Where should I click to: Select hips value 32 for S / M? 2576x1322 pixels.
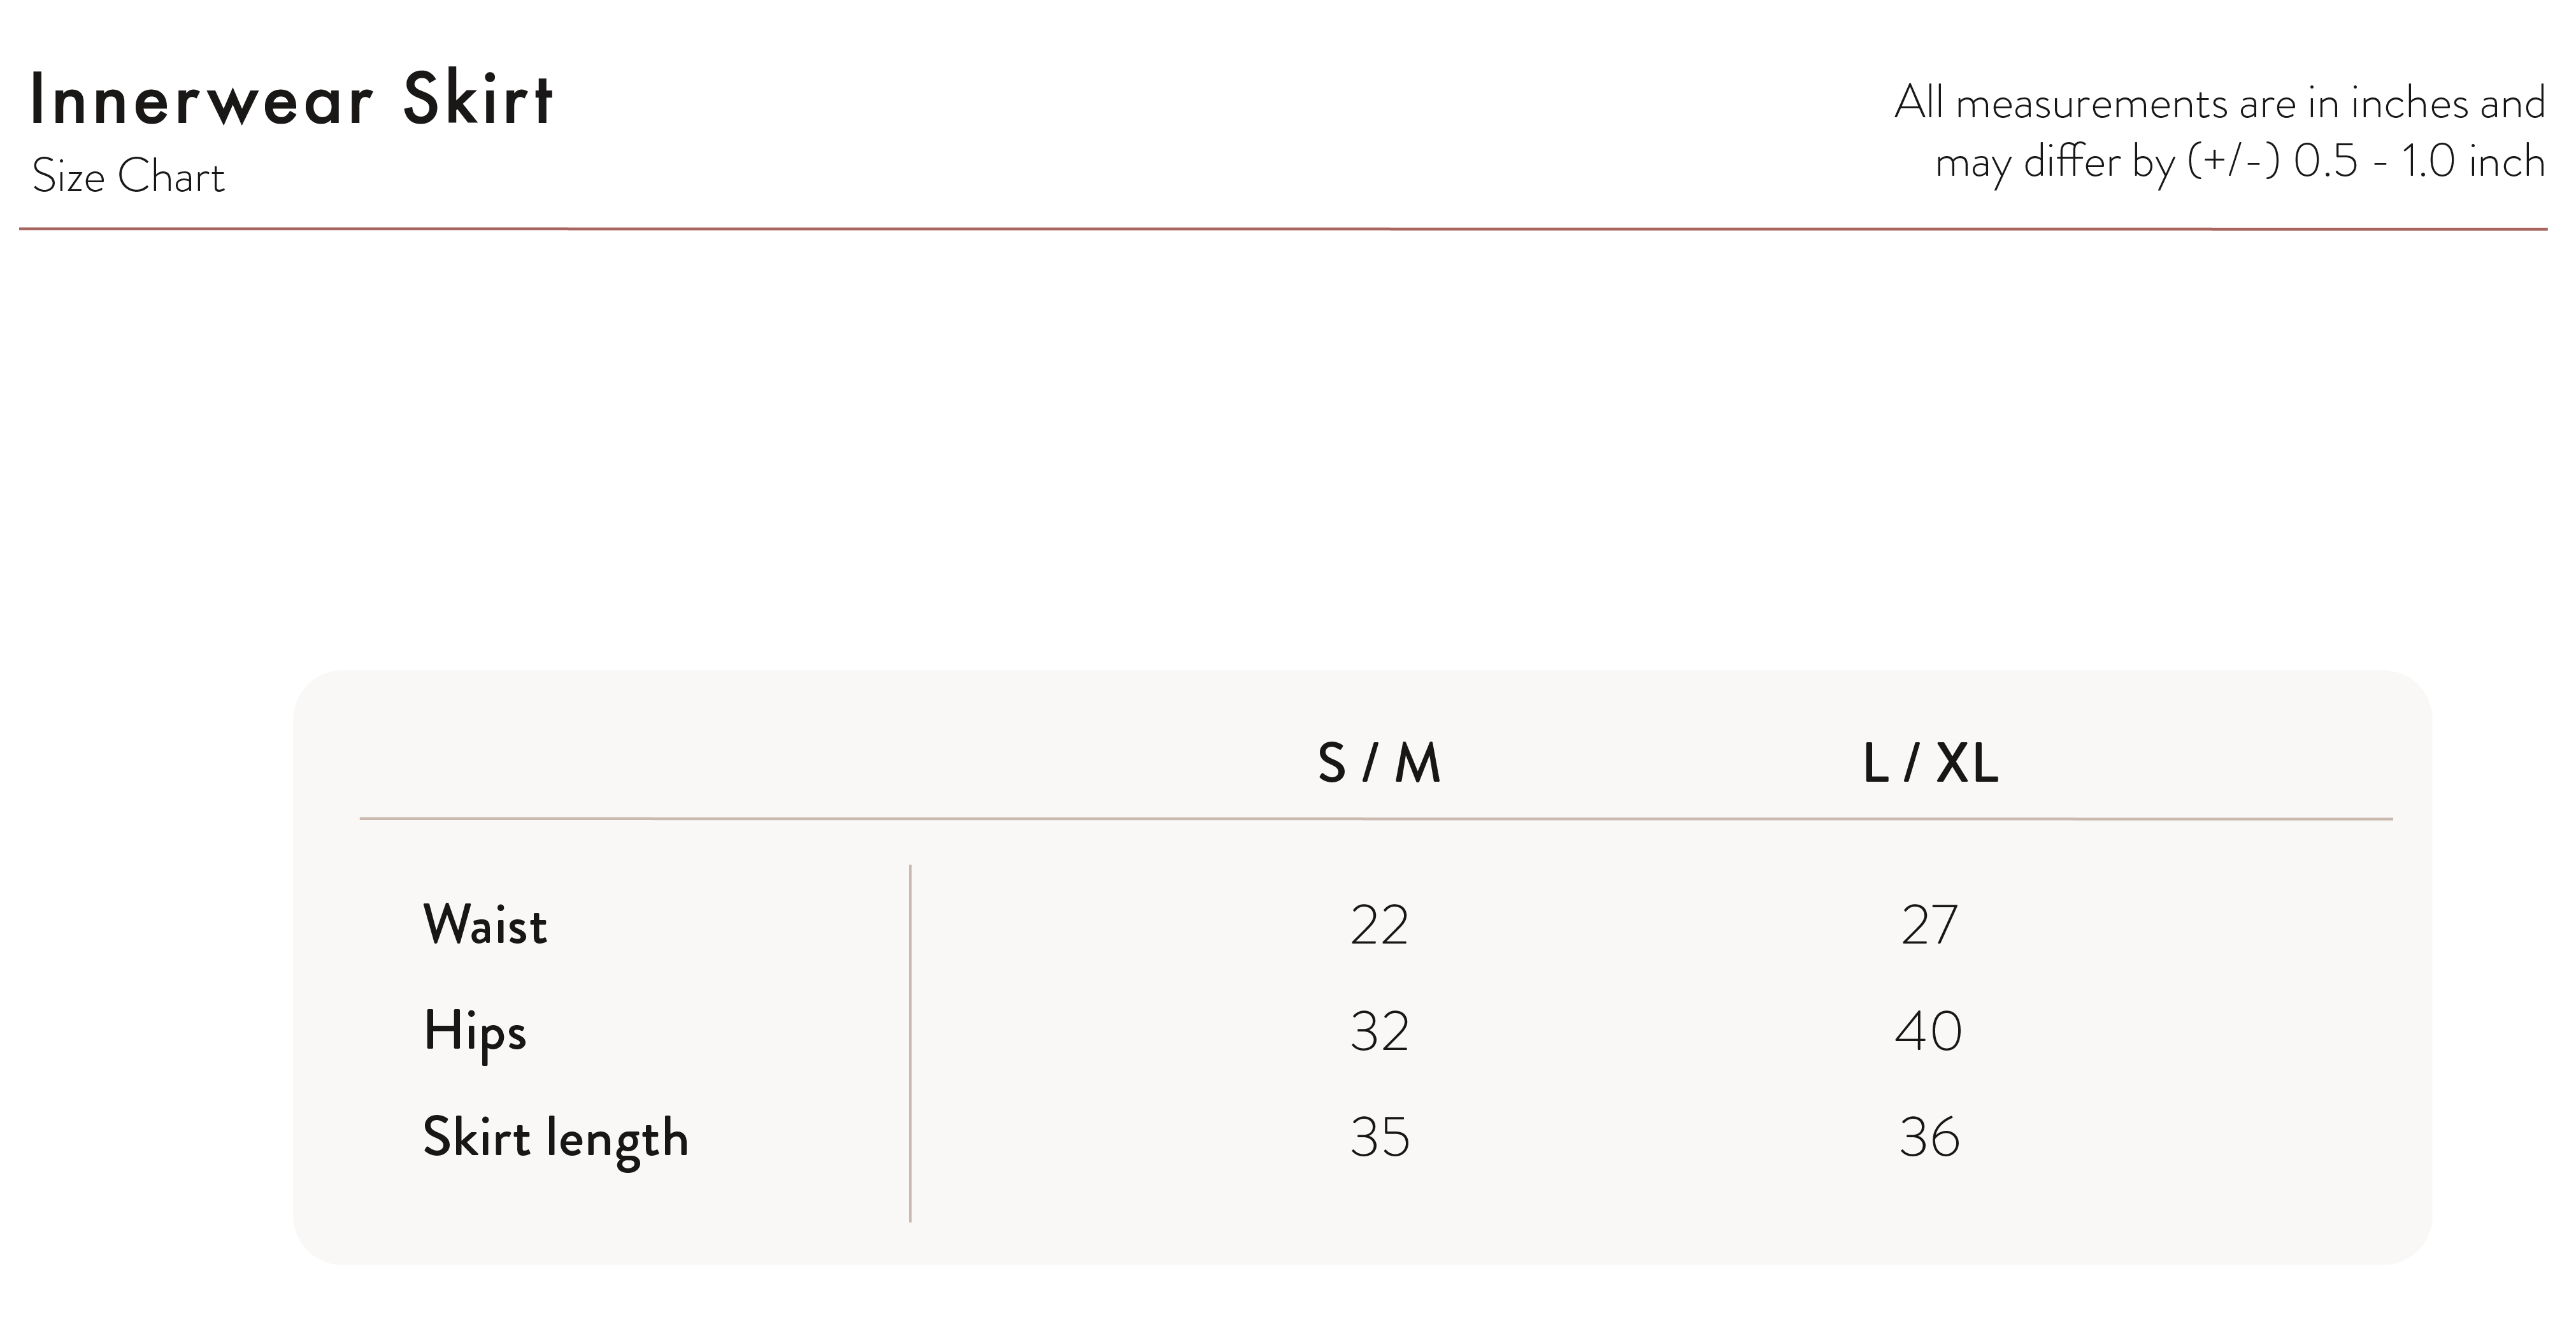(x=1379, y=1031)
